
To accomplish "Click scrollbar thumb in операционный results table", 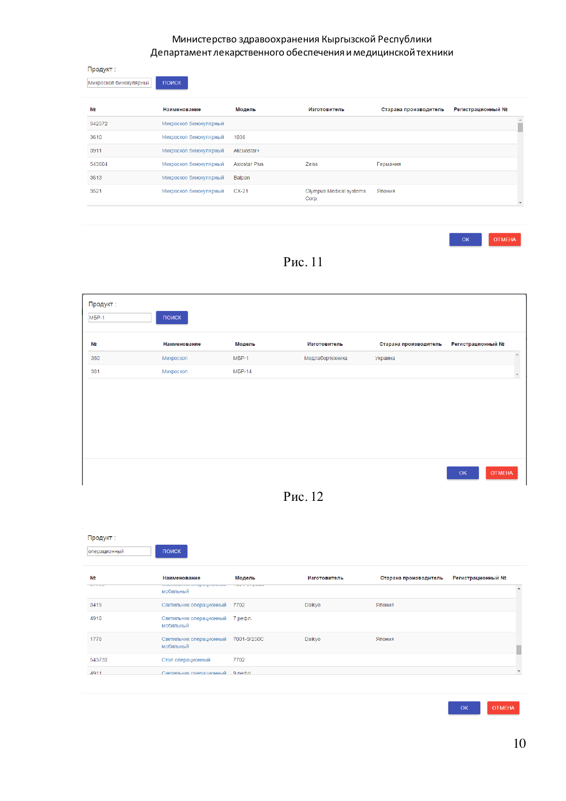I will click(x=519, y=650).
